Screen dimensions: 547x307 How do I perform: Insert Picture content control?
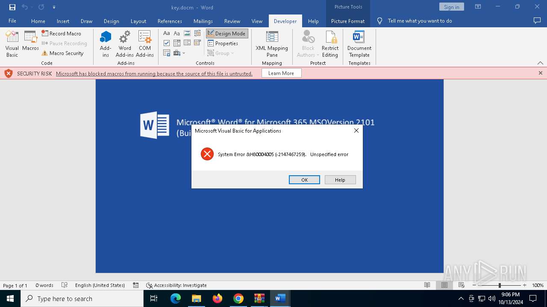click(x=187, y=33)
